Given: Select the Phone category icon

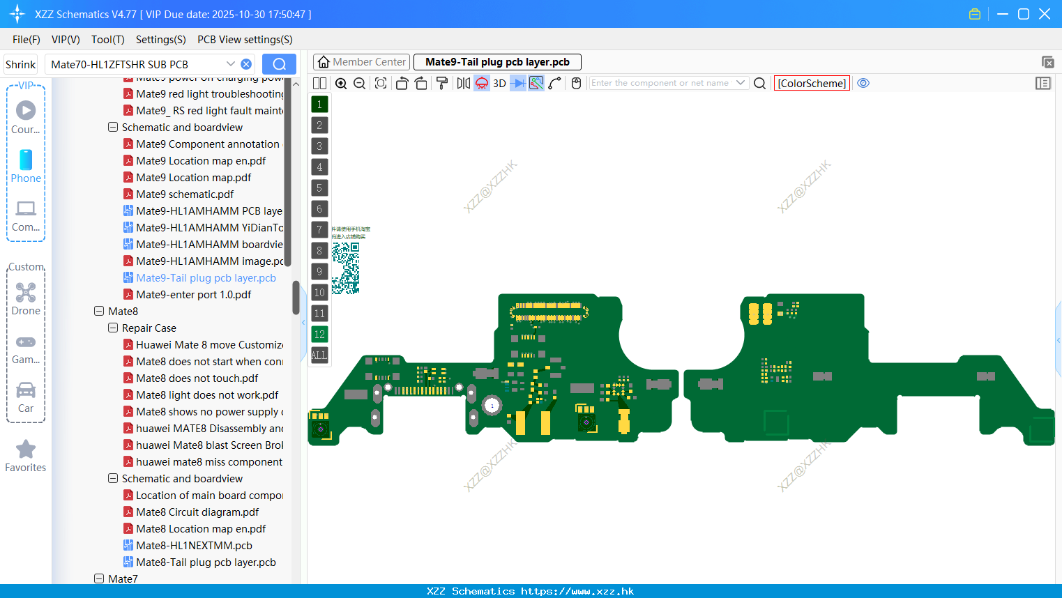Looking at the screenshot, I should (x=26, y=160).
